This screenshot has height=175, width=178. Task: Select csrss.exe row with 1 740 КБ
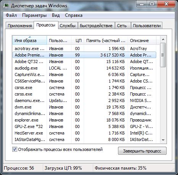coord(84,87)
